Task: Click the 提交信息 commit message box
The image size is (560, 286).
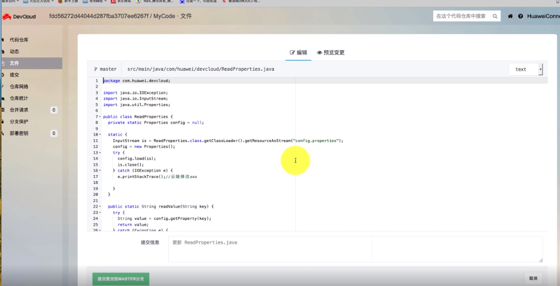Action: tap(355, 249)
